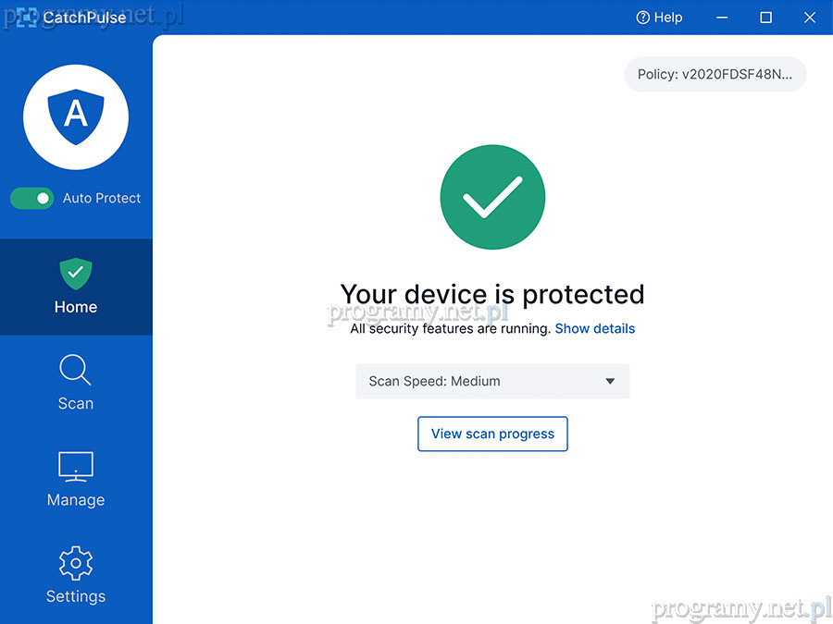Minimize the CatchPulse window
Screen dimensions: 833x624
tap(723, 18)
